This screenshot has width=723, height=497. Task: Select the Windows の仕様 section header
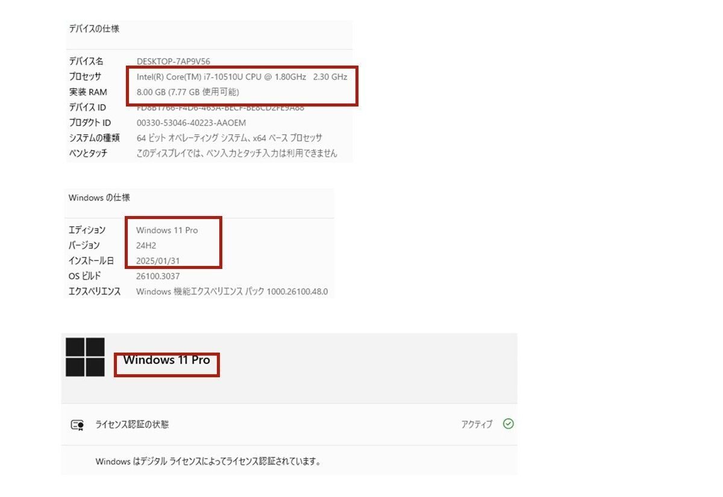(x=99, y=197)
